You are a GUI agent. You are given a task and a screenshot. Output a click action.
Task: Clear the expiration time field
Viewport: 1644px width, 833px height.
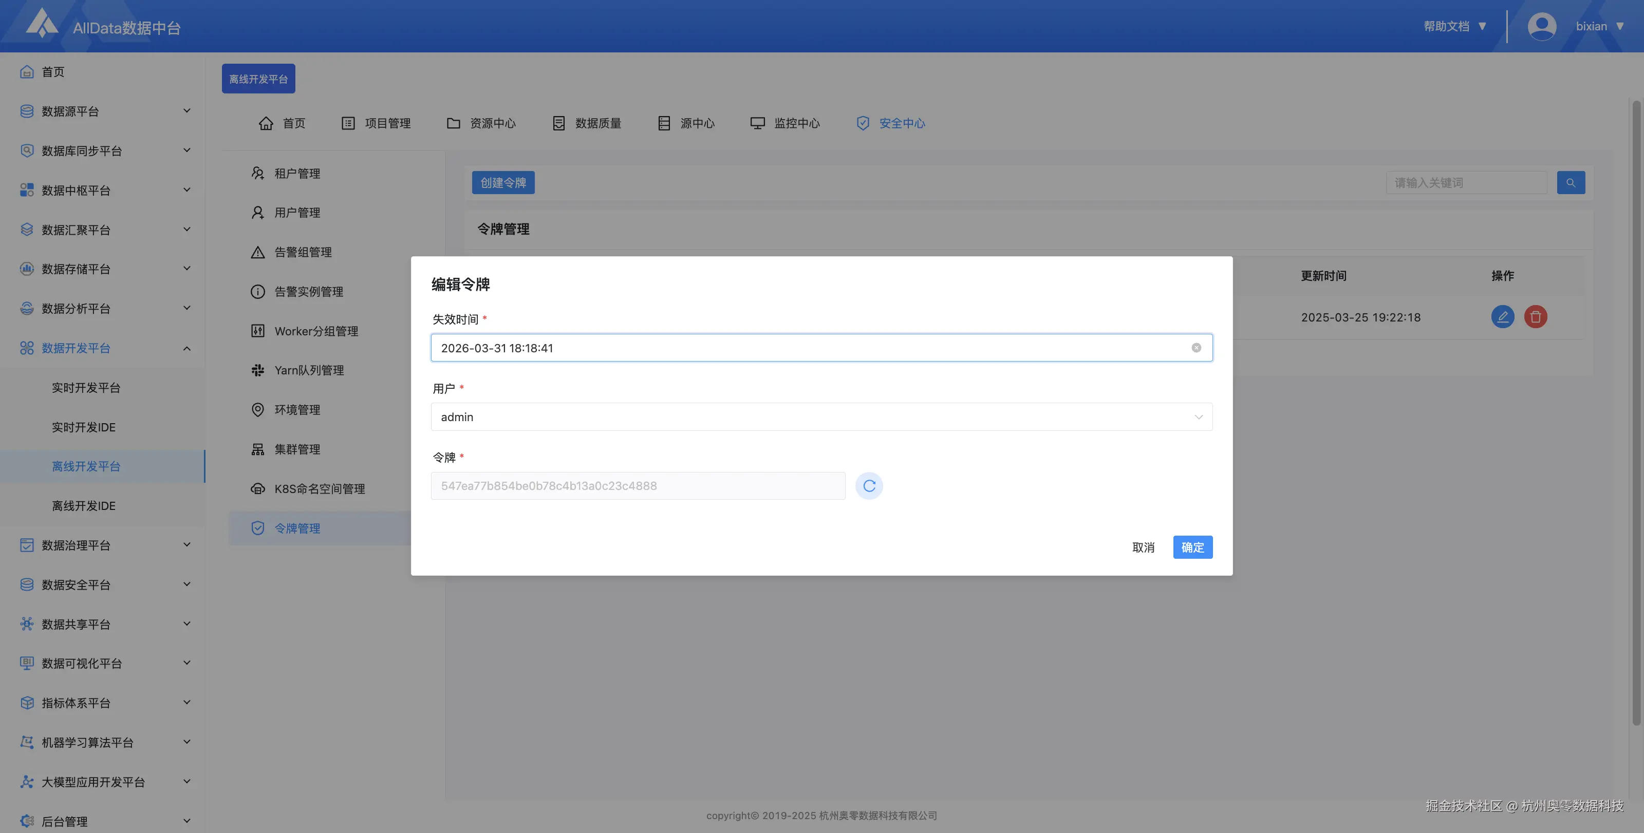click(1196, 348)
